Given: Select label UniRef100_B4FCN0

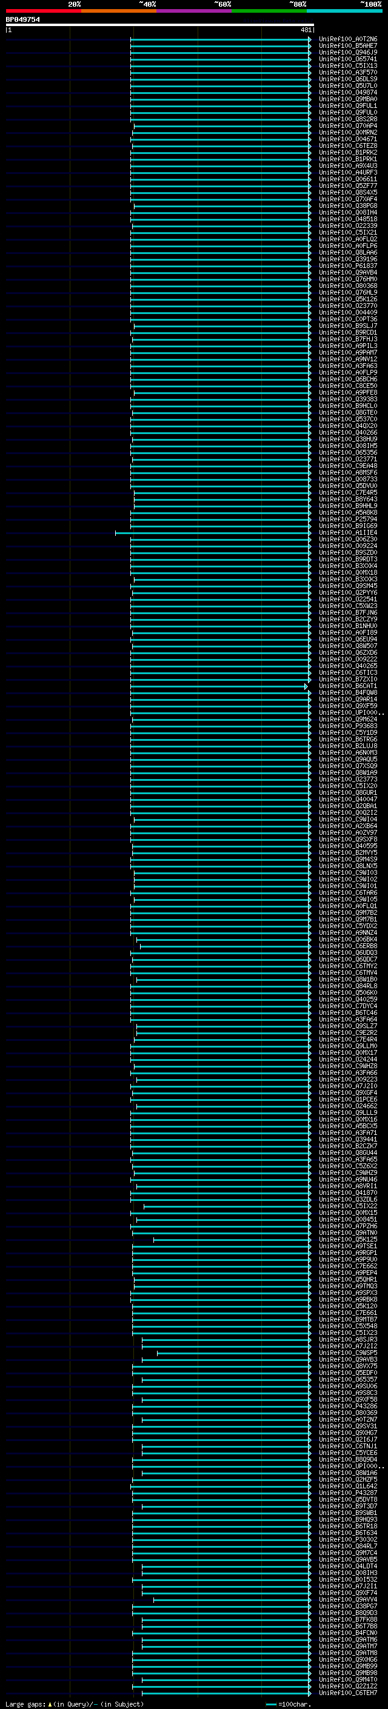Looking at the screenshot, I should (x=347, y=1633).
